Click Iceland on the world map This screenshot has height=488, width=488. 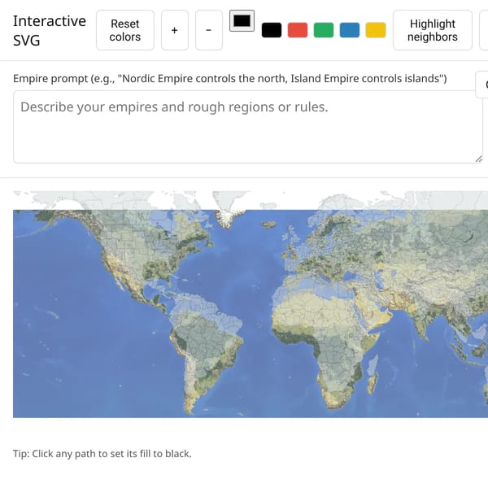pyautogui.click(x=269, y=224)
